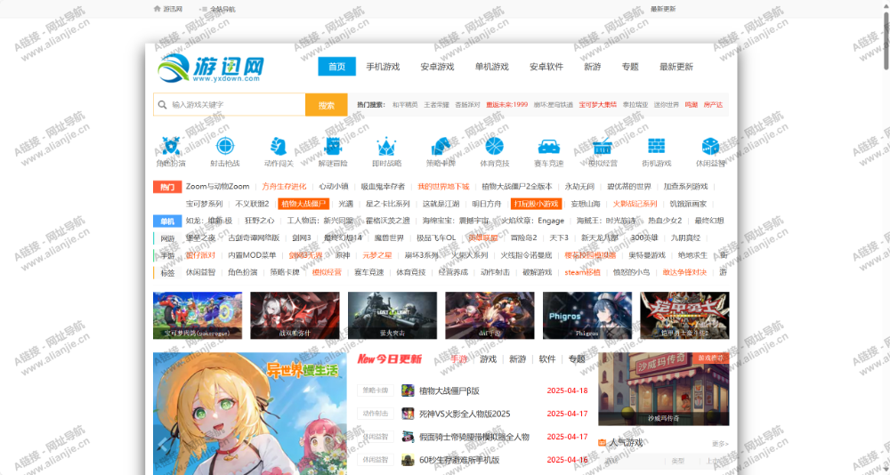Open the 魔兽世界 online game link
Screen dimensions: 890x475
point(390,237)
